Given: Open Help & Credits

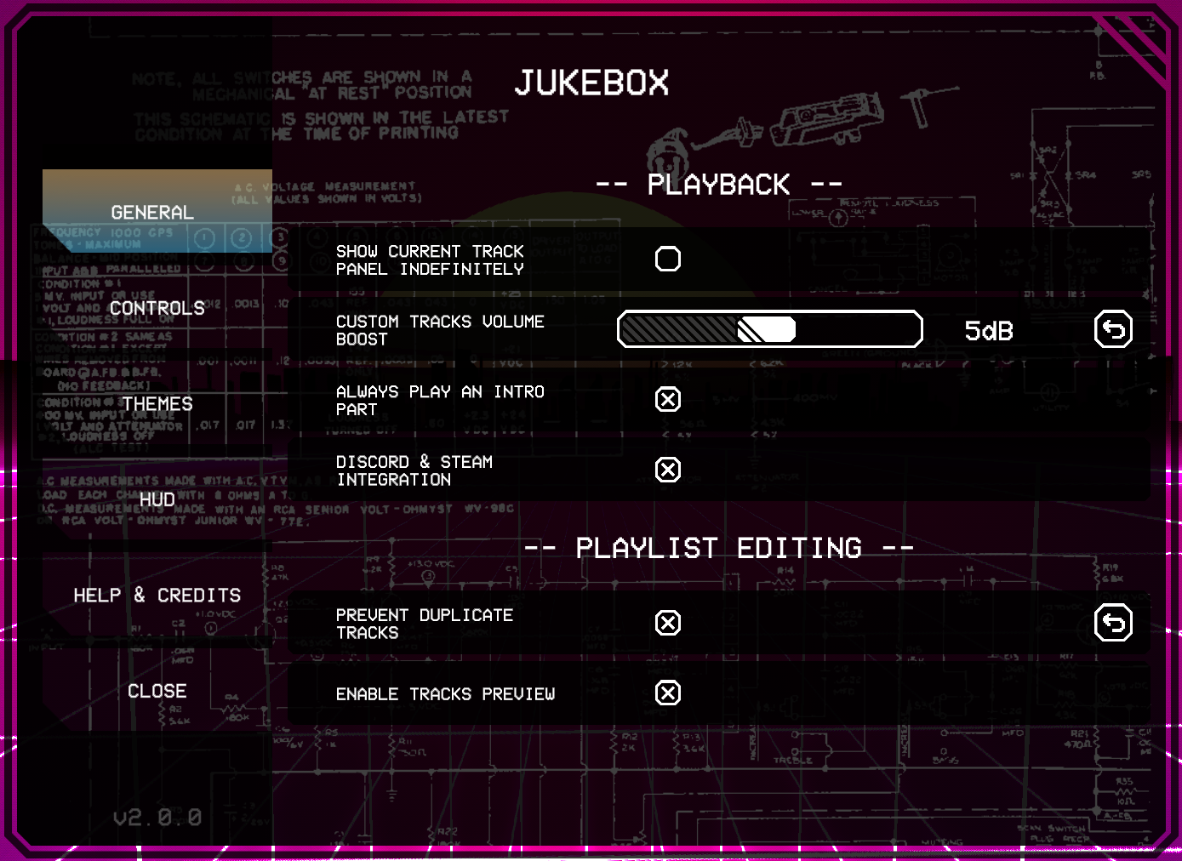Looking at the screenshot, I should (157, 595).
